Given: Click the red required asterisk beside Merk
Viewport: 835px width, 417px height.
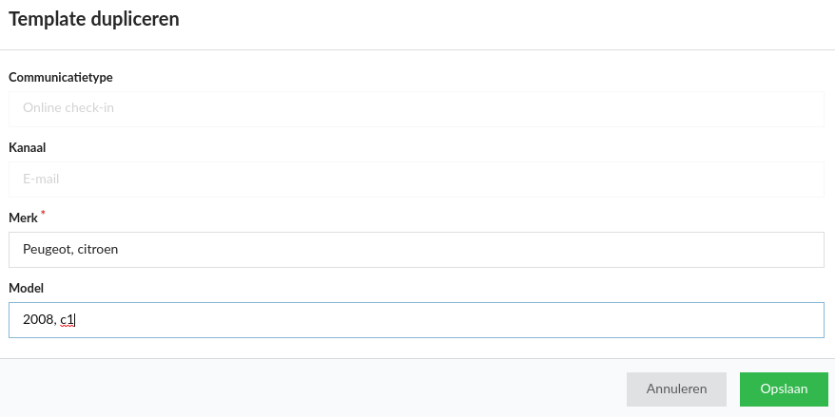Looking at the screenshot, I should [43, 216].
